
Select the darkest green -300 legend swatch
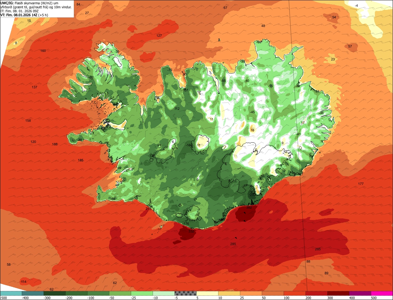pyautogui.click(x=54, y=293)
